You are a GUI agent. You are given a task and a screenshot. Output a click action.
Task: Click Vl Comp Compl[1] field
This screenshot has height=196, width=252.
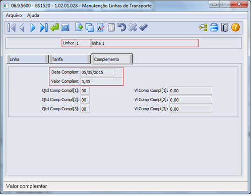[x=191, y=91]
